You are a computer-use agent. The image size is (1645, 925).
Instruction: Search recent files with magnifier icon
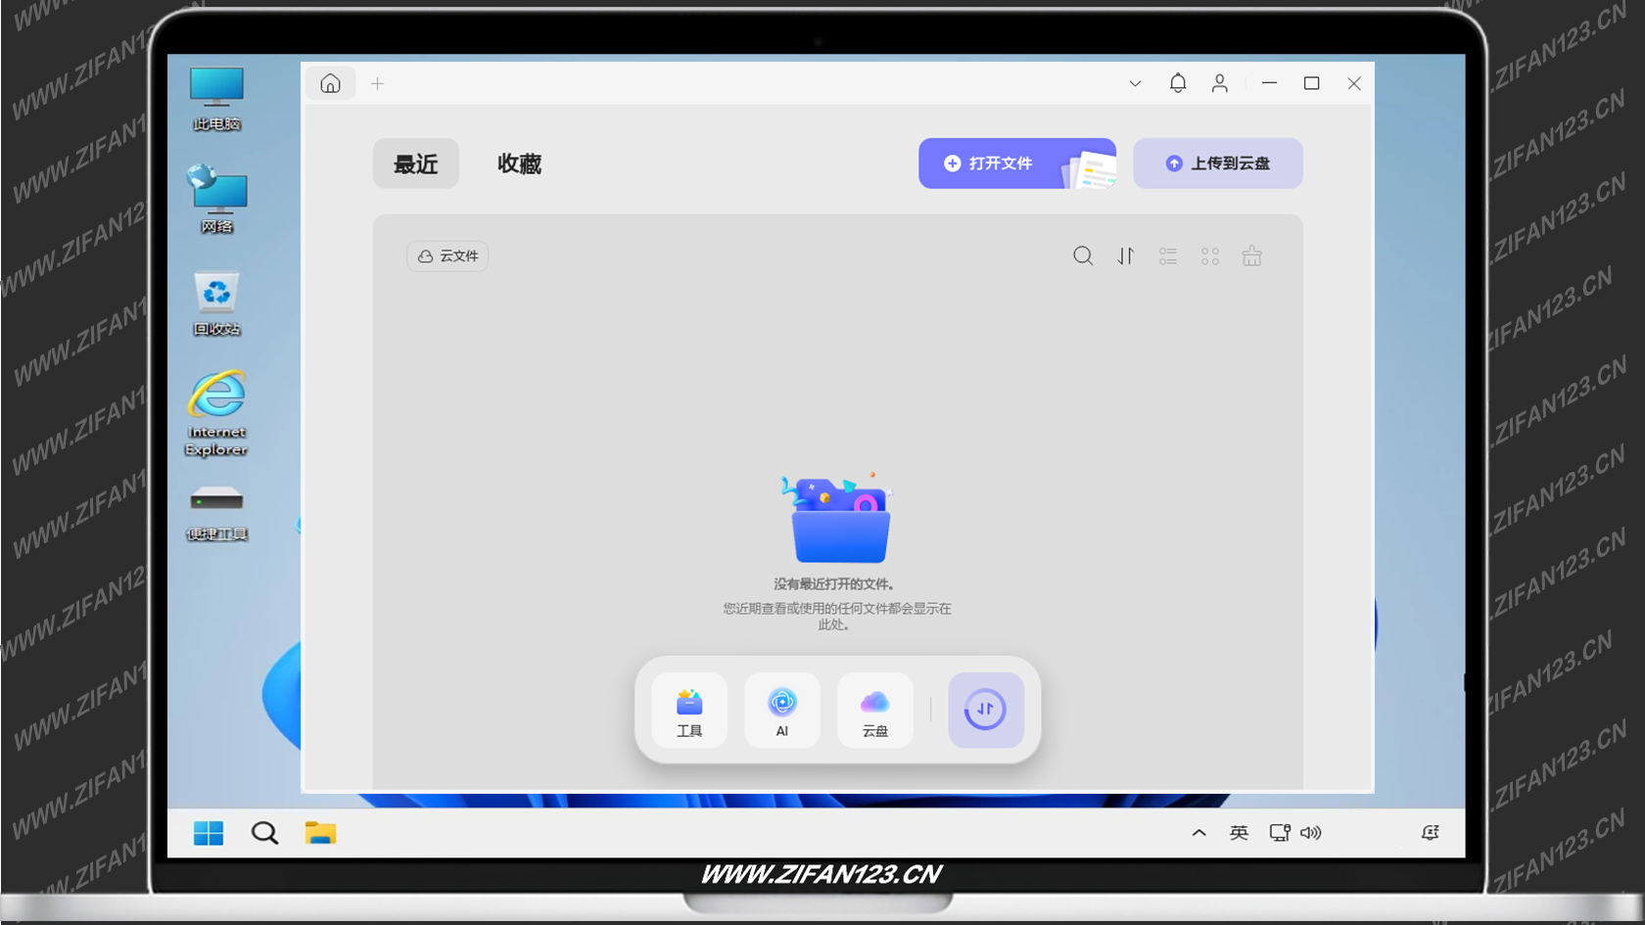[1083, 256]
